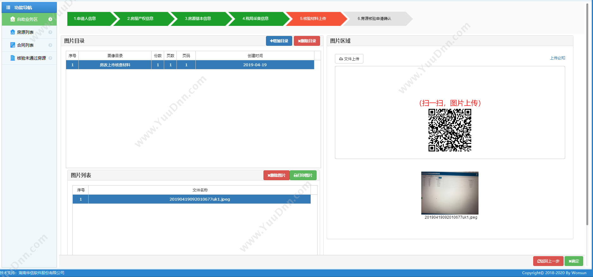Click the 自助业务区 home icon
Image resolution: width=593 pixels, height=277 pixels.
coord(13,19)
